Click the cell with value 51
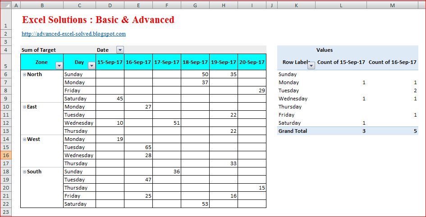The image size is (426, 217). [167, 123]
